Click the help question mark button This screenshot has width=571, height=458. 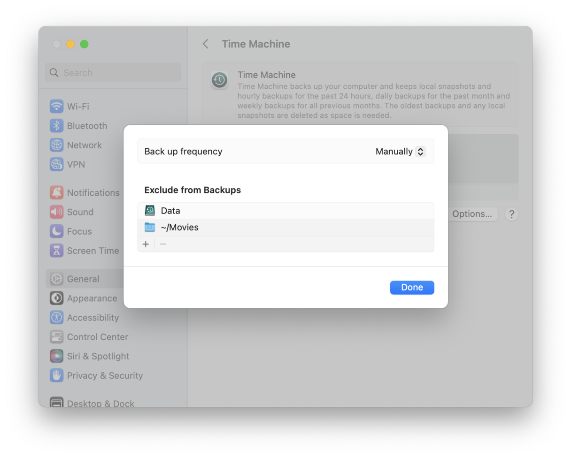tap(511, 214)
